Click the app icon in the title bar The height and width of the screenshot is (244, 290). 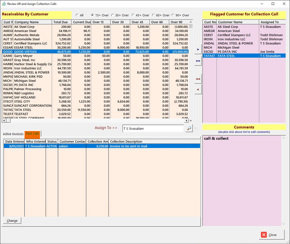[x=4, y=4]
